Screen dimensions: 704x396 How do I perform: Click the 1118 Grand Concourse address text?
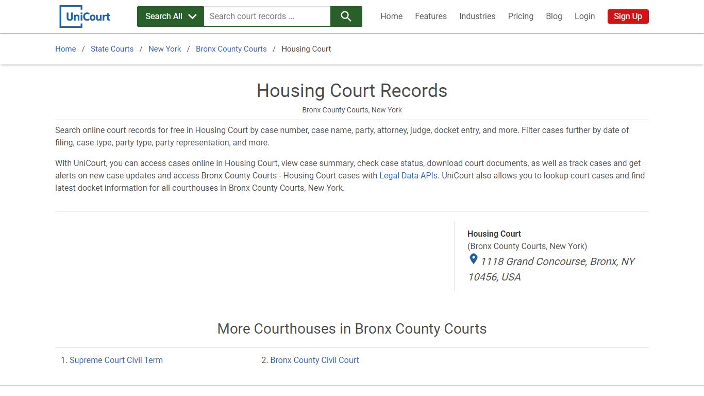[x=551, y=269]
